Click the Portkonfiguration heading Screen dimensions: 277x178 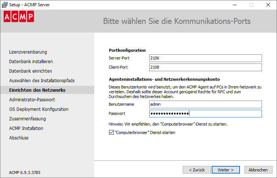127,50
